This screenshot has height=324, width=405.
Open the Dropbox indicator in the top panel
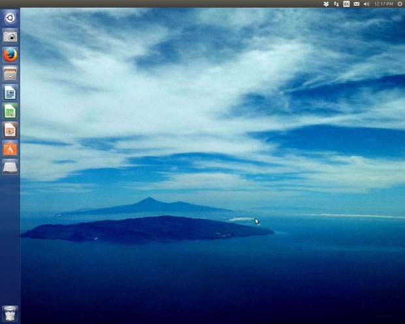point(326,4)
